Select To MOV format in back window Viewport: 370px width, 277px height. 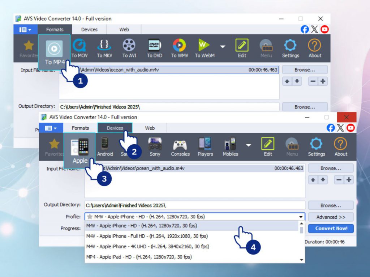(79, 48)
